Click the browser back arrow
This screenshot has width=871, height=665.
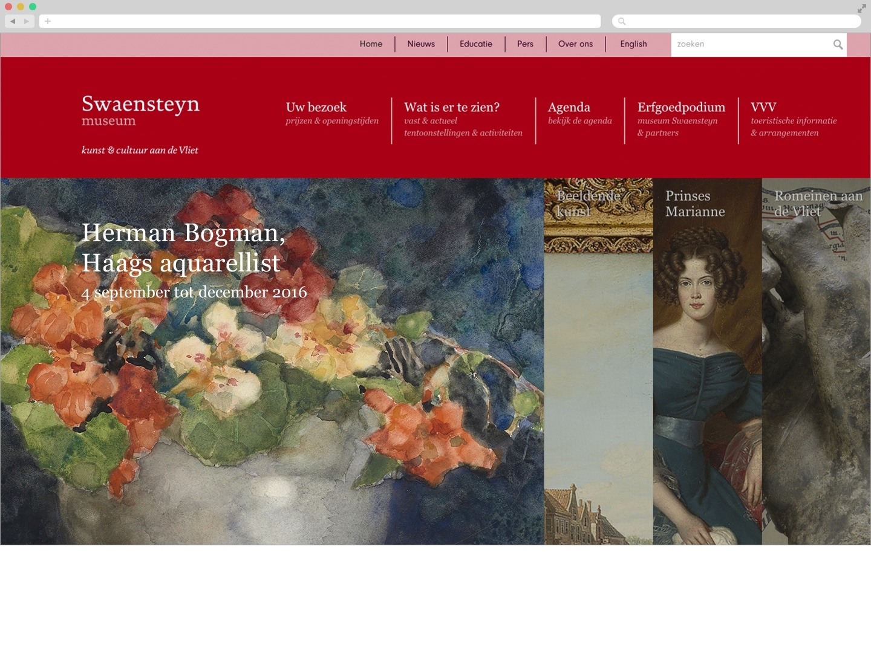click(13, 21)
